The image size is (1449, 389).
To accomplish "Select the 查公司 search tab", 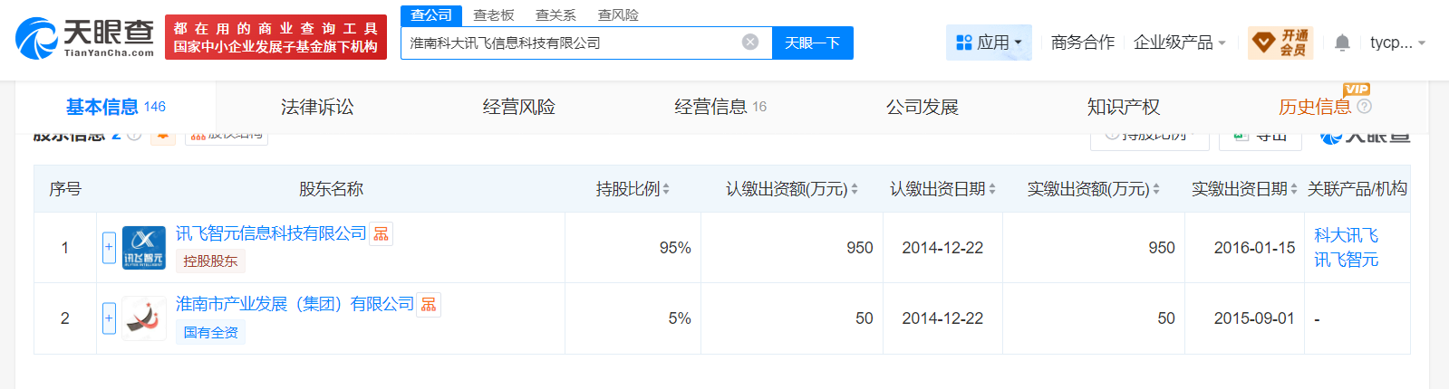I will [431, 15].
